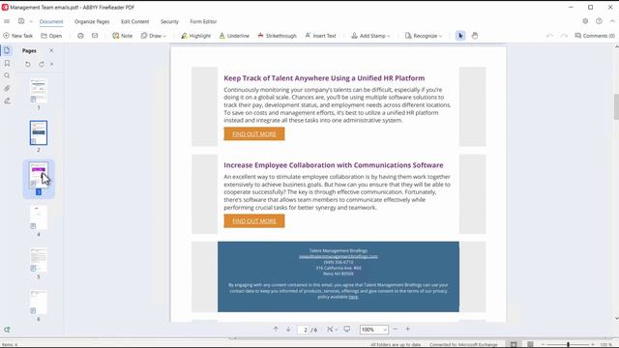Open the Edit Content tab
Screen dimensions: 619x348
(x=135, y=21)
